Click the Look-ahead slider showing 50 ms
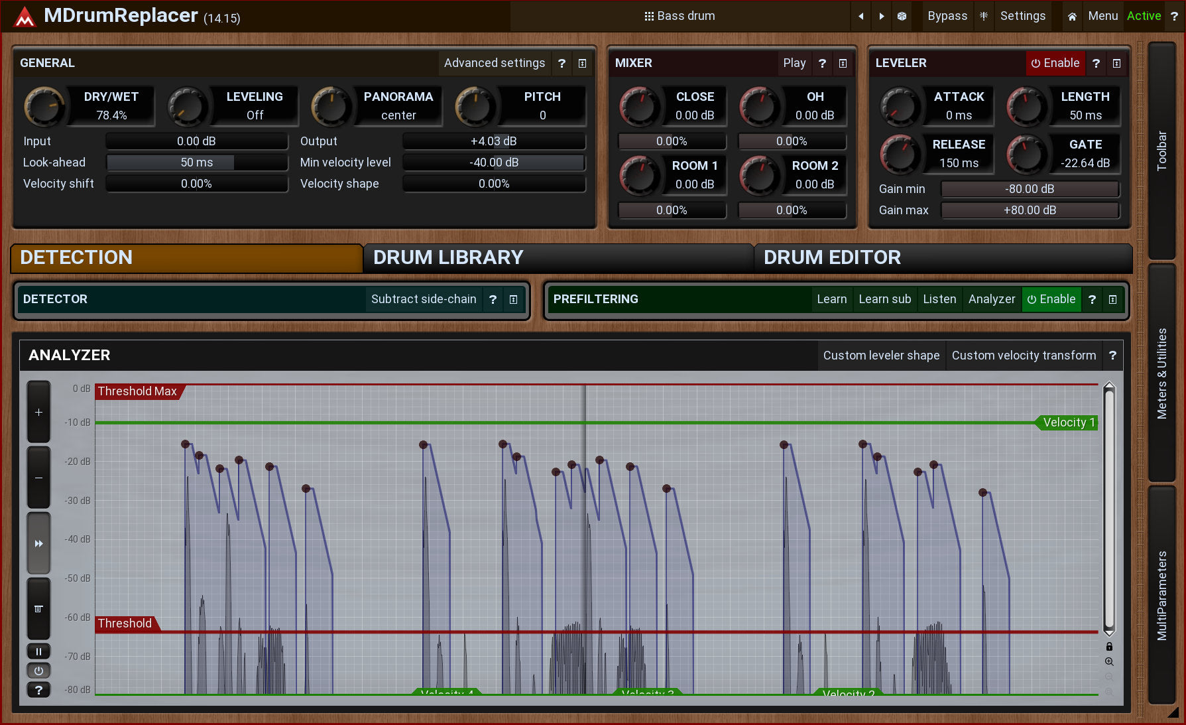 click(x=197, y=163)
